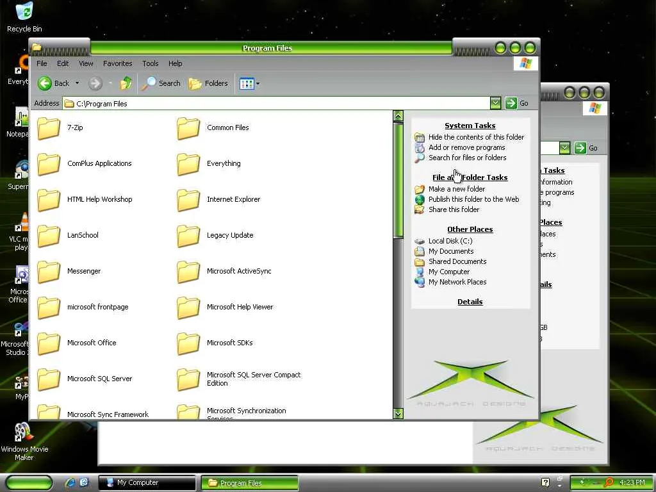656x492 pixels.
Task: Click Share this folder link
Action: pos(454,209)
